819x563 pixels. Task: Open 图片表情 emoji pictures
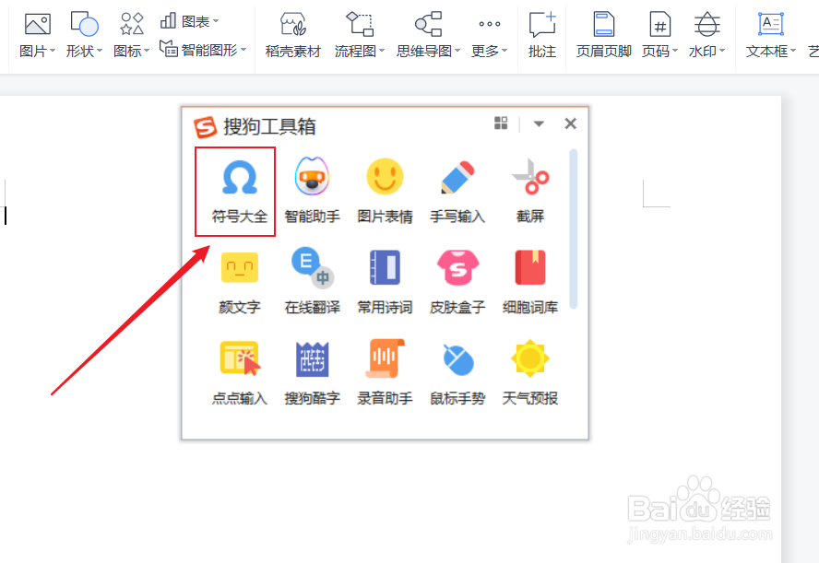point(385,192)
